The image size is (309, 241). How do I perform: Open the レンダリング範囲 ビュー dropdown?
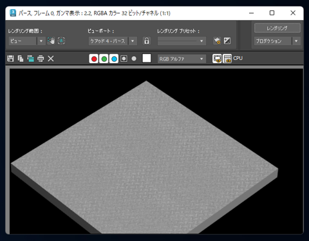(27, 41)
